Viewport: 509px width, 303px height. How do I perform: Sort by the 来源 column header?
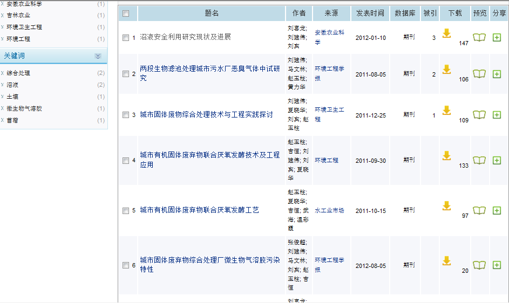point(331,13)
